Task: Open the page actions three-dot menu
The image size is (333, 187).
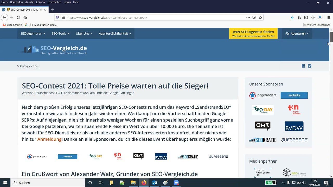Action: click(248, 17)
